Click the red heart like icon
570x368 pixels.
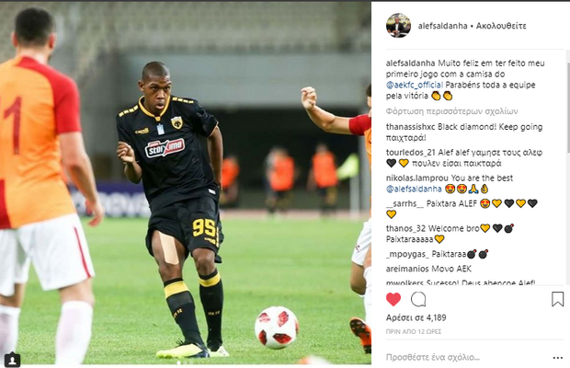coord(393,299)
